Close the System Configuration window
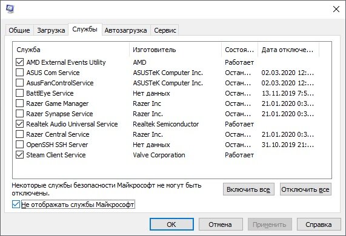 336,9
